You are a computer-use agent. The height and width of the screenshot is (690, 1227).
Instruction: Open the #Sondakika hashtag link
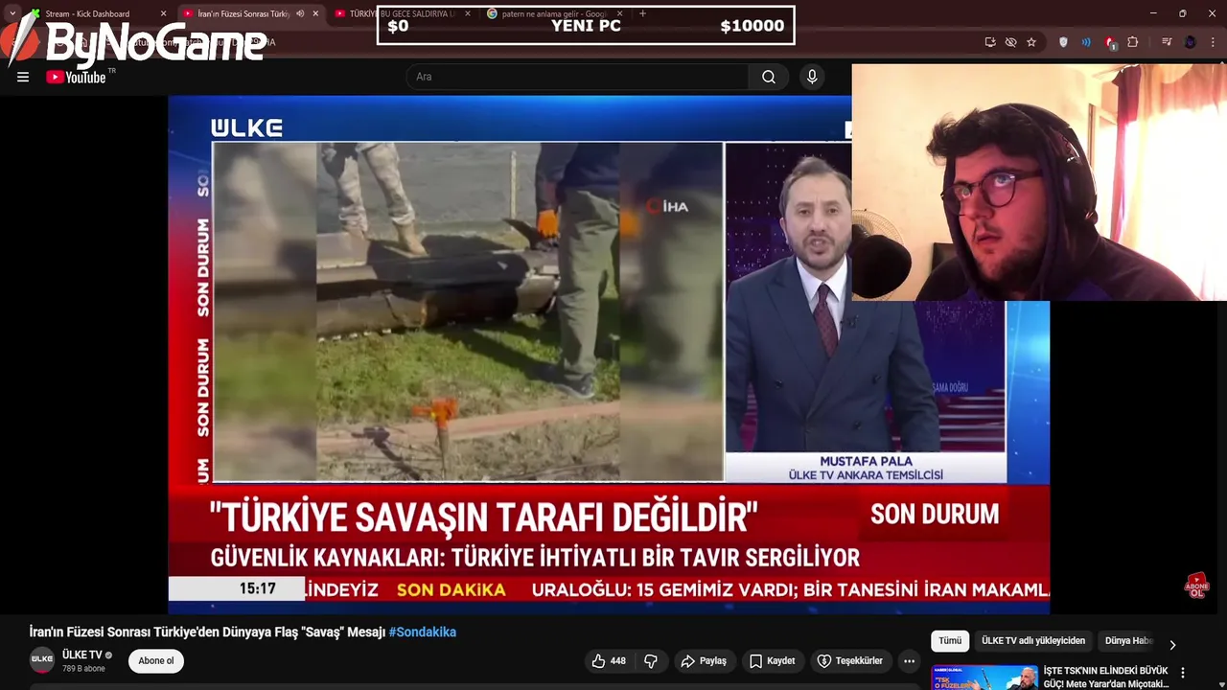(x=423, y=632)
